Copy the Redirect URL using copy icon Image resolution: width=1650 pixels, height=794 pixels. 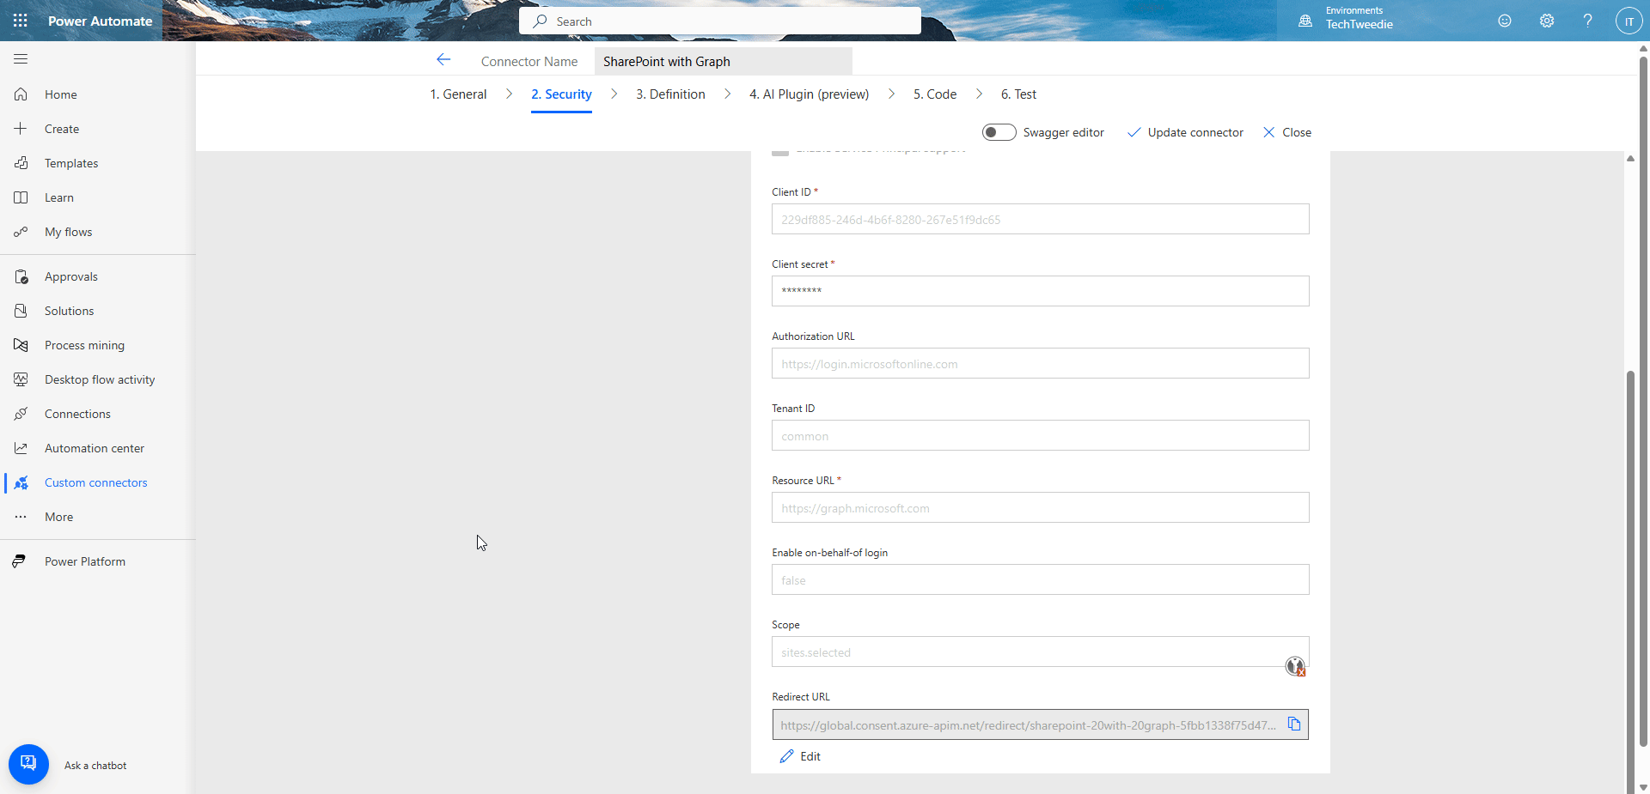coord(1294,724)
